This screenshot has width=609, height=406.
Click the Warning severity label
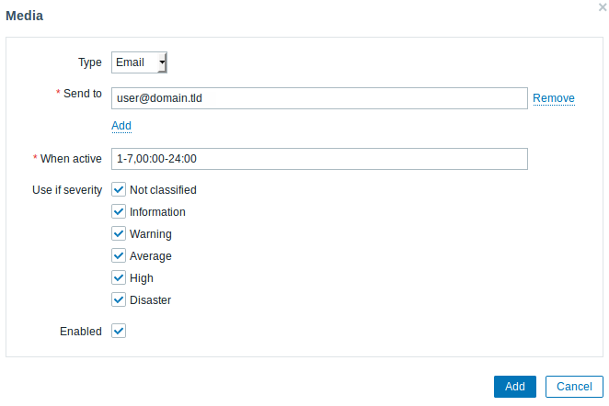pos(151,234)
